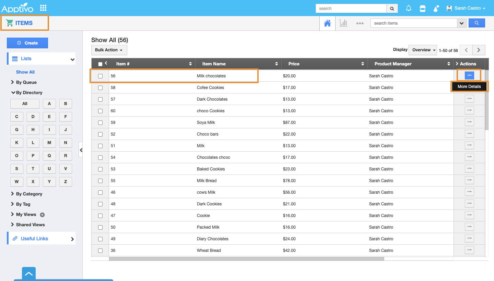
Task: Click the Create button
Action: coord(27,43)
